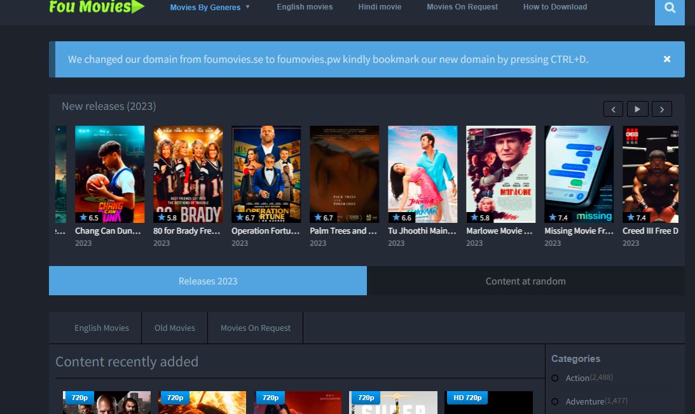The height and width of the screenshot is (414, 695).
Task: Click the Fou Movies logo
Action: (97, 6)
